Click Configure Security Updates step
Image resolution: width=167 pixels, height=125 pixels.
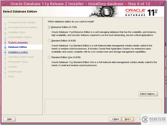click(x=22, y=22)
